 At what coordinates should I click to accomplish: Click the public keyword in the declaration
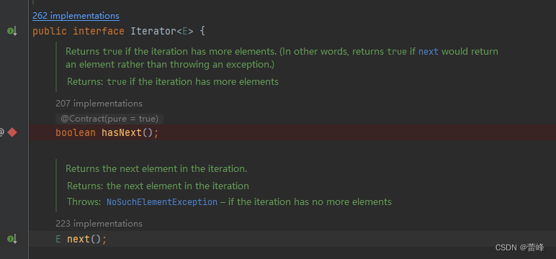point(50,31)
